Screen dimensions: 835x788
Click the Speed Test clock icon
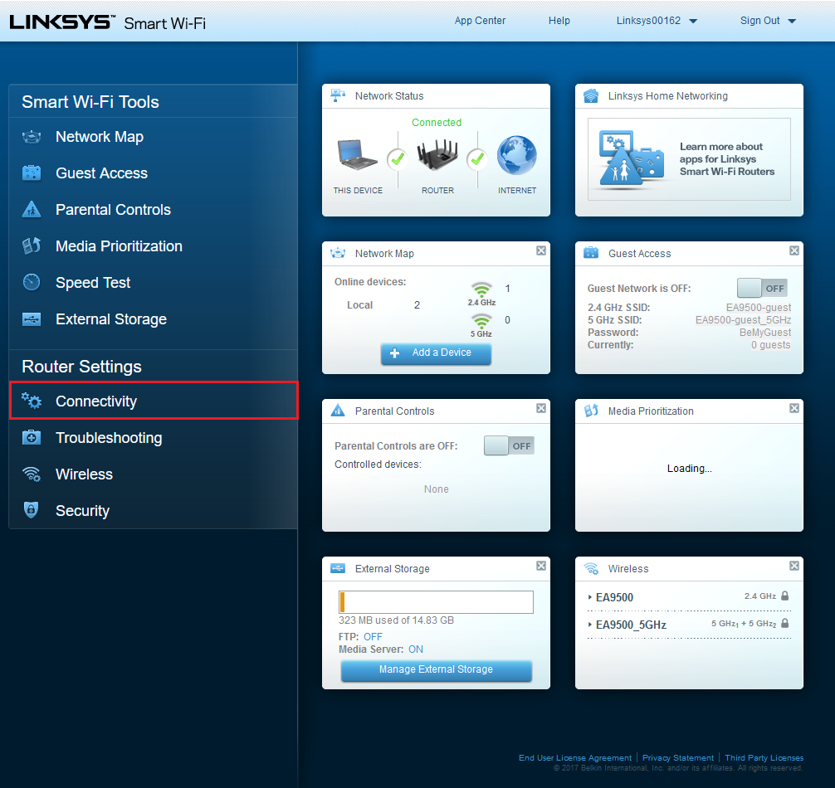click(32, 283)
